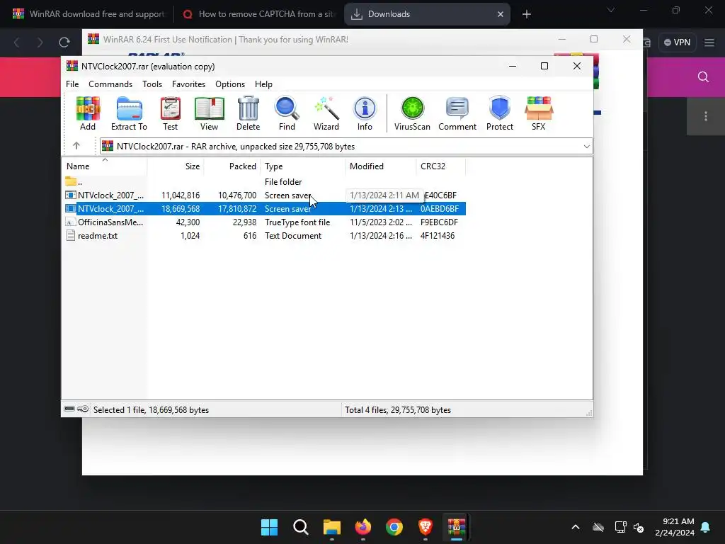
Task: Open Windows taskbar Search
Action: (300, 527)
